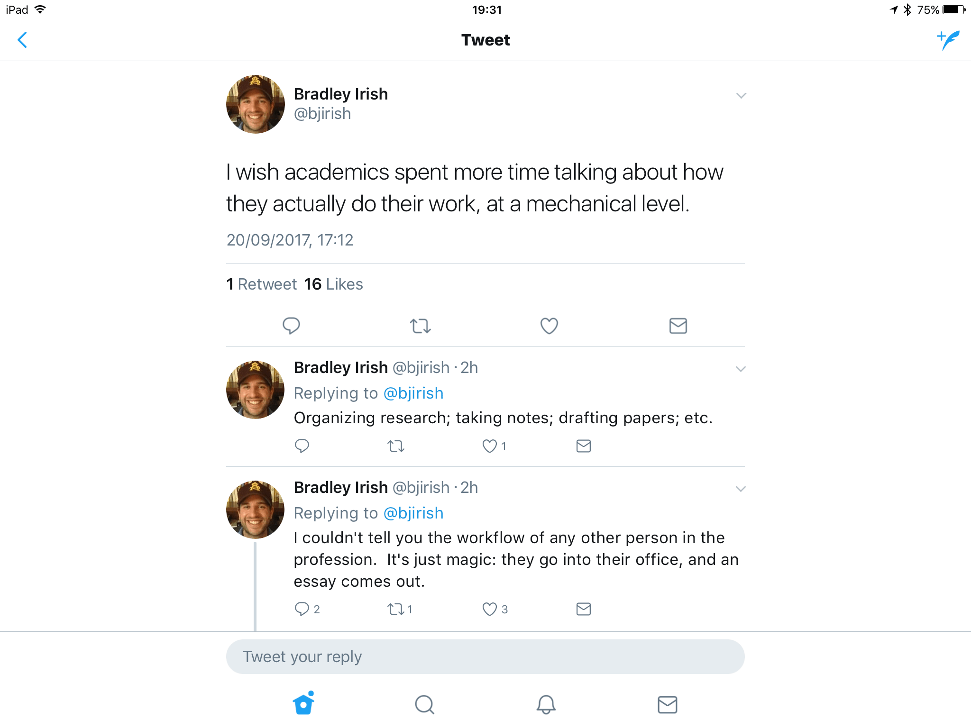Image resolution: width=971 pixels, height=728 pixels.
Task: Open chevron menu on 'Organizing research' reply
Action: point(741,369)
